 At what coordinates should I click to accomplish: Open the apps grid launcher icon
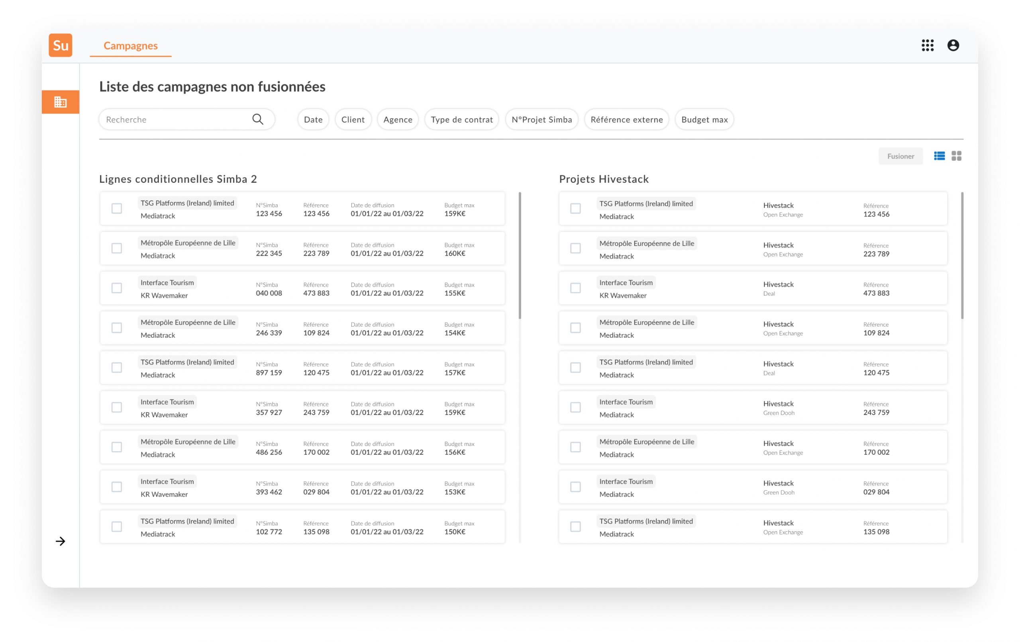coord(927,45)
